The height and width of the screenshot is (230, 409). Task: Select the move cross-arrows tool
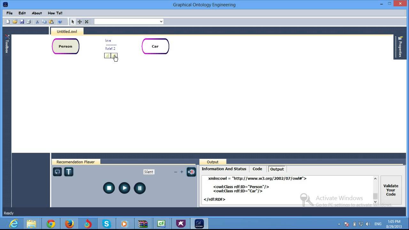(80, 22)
